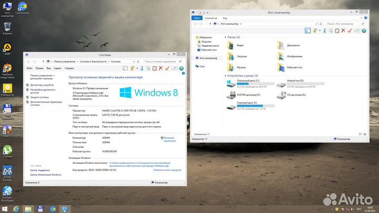
Task: Open the Правка menu in Система window
Action: tap(39, 68)
